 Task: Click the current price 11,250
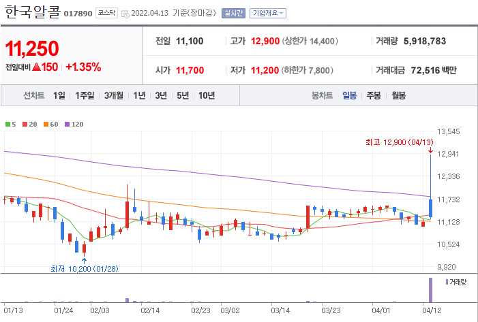coord(32,49)
